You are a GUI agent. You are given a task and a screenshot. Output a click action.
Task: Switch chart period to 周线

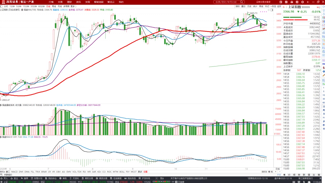(x=54, y=6)
